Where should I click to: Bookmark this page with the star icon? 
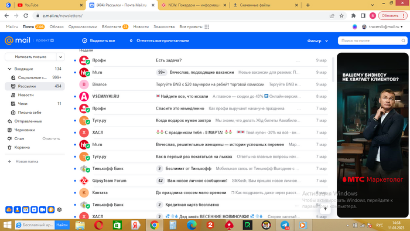pyautogui.click(x=341, y=16)
